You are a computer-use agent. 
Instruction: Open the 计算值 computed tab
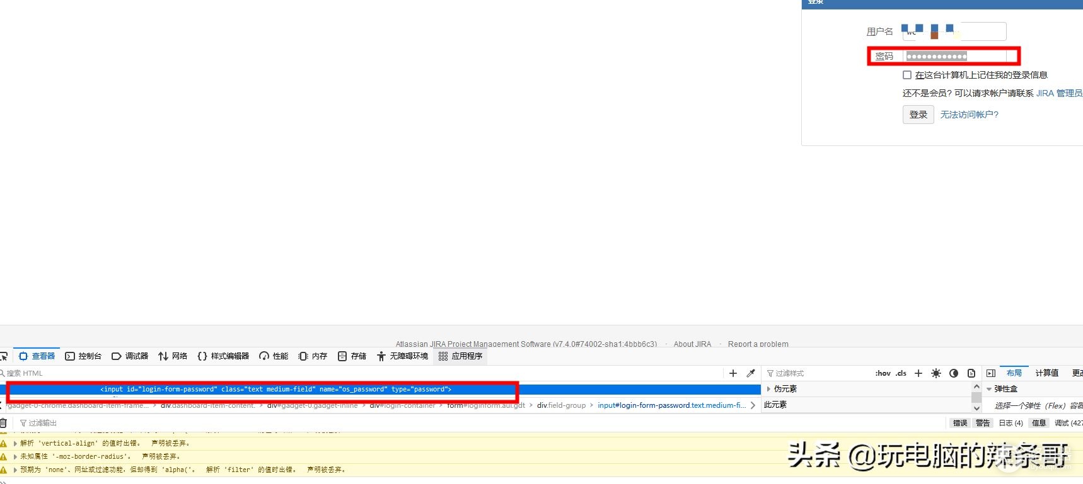tap(1046, 373)
